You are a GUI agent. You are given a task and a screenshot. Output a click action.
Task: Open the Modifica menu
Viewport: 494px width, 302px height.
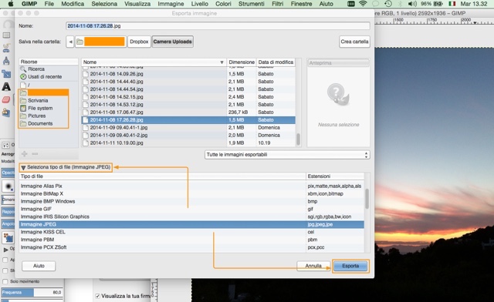coord(73,4)
